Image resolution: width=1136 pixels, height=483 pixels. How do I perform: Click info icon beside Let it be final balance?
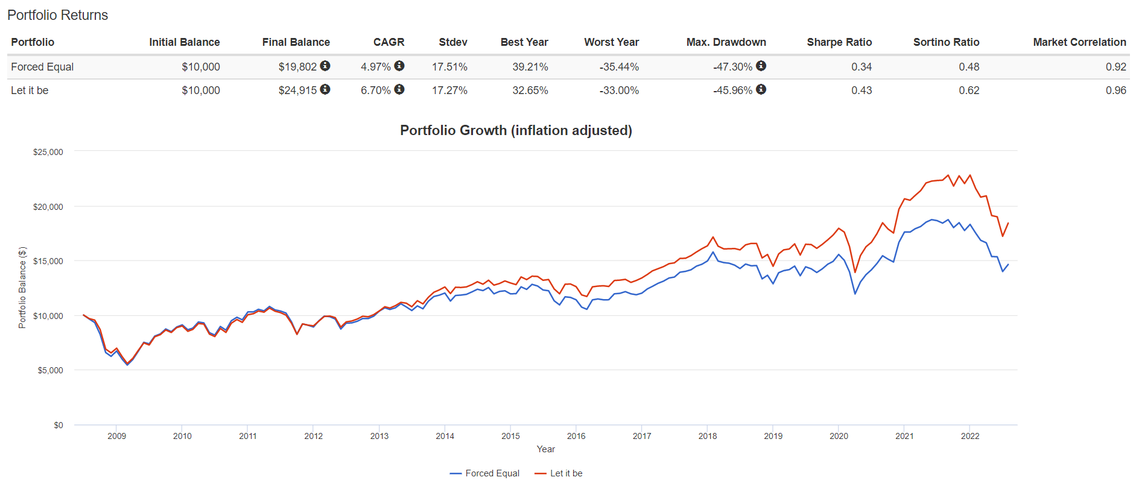[325, 89]
